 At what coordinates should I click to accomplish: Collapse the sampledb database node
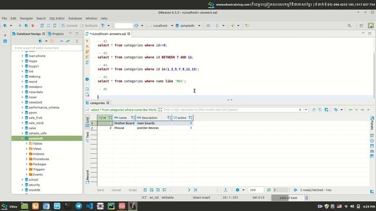[22, 138]
